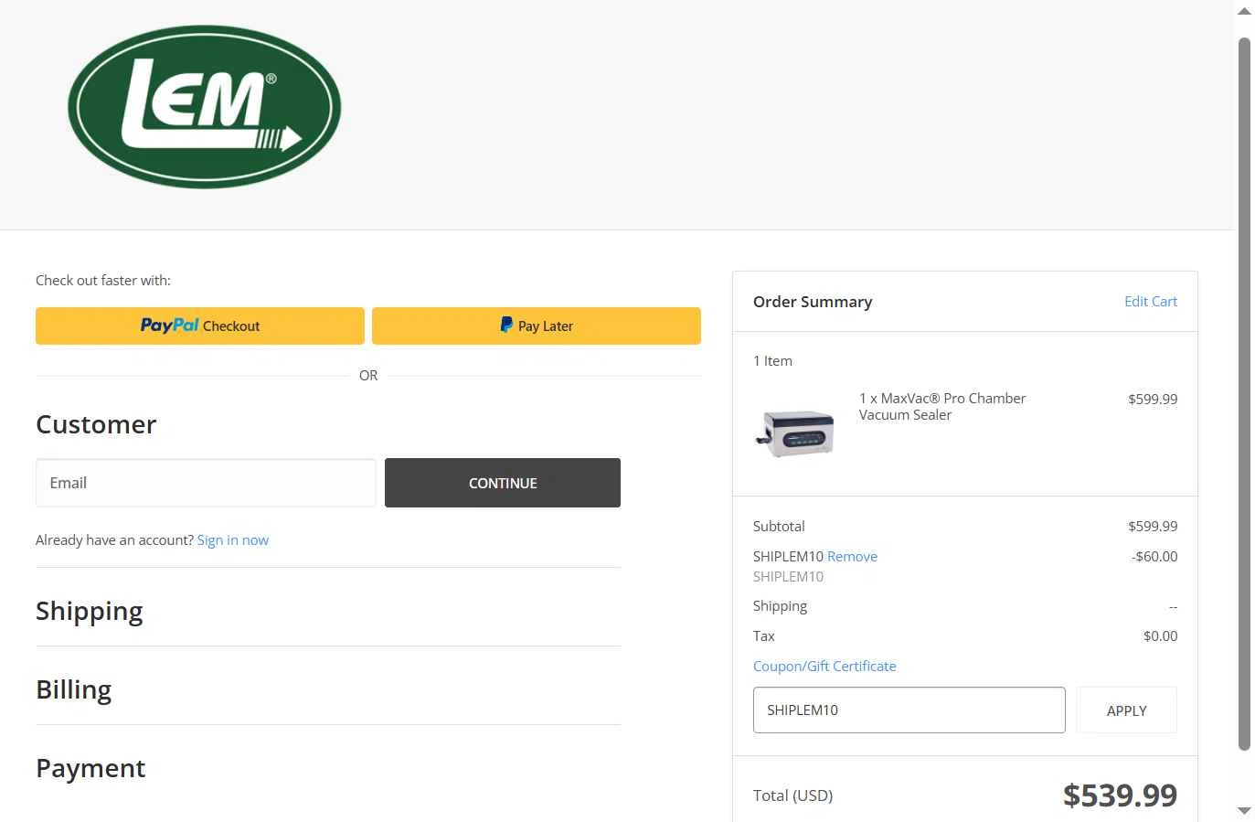
Task: Click the 'Total (USD)' label
Action: [793, 795]
